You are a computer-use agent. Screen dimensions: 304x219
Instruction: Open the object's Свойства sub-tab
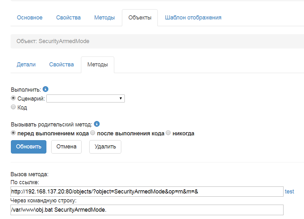(61, 64)
